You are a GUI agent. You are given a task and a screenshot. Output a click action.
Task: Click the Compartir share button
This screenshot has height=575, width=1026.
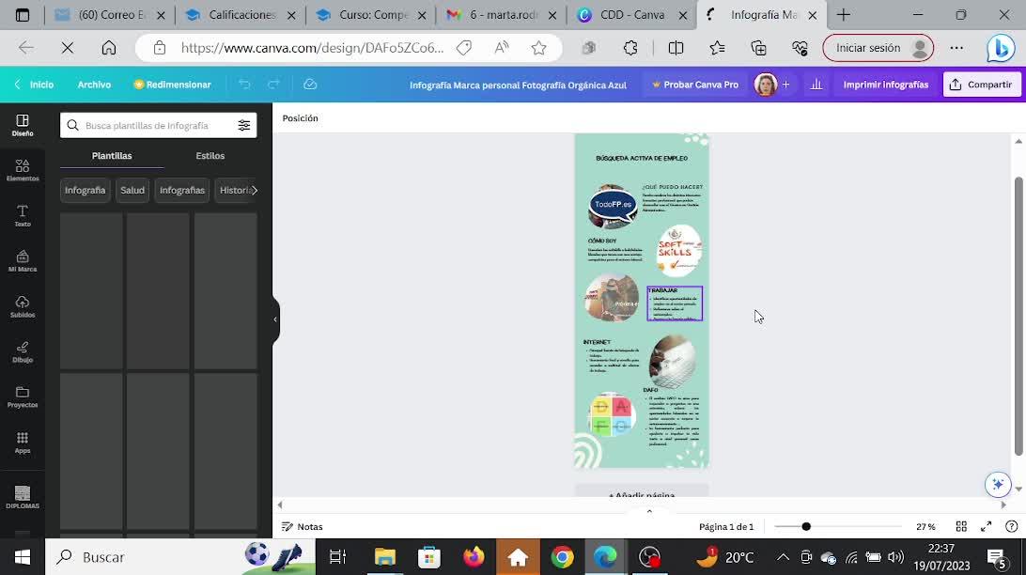(982, 85)
